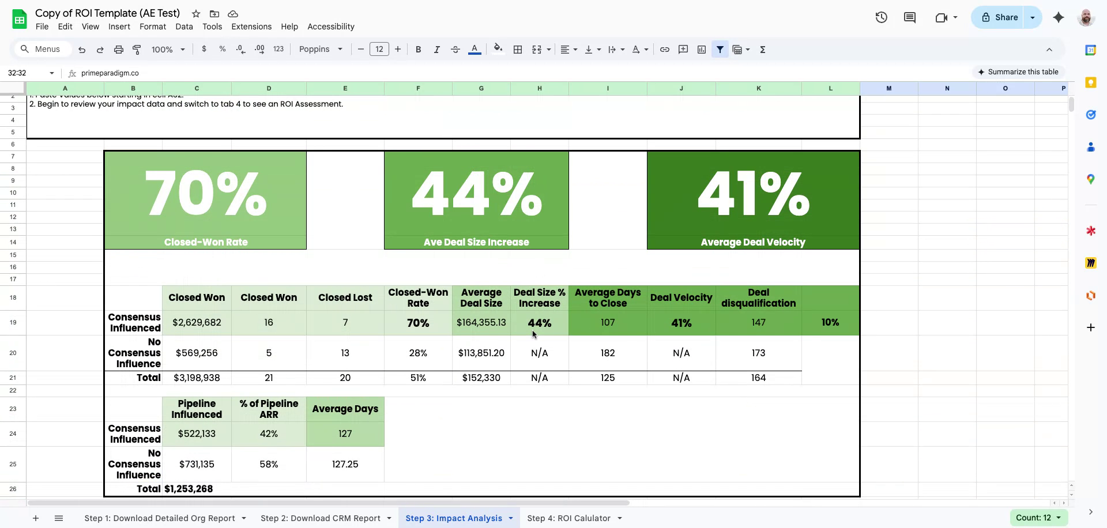Open the Extensions menu

tap(251, 27)
